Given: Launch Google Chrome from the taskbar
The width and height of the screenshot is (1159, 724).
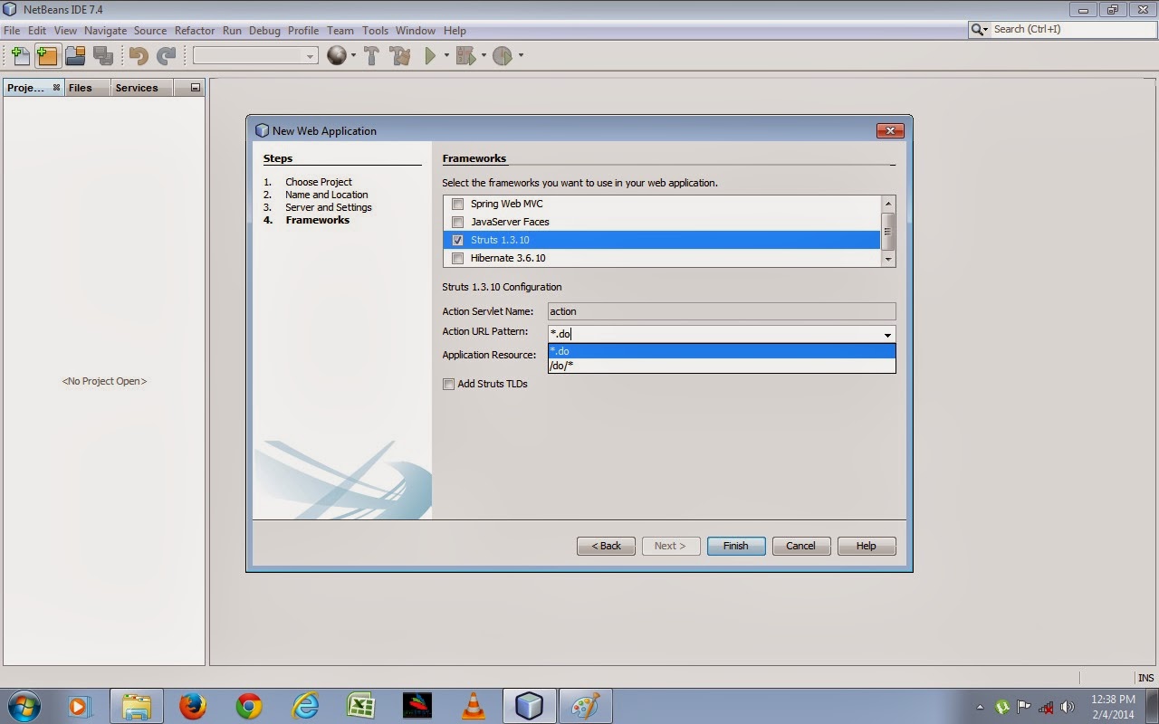Looking at the screenshot, I should [248, 706].
